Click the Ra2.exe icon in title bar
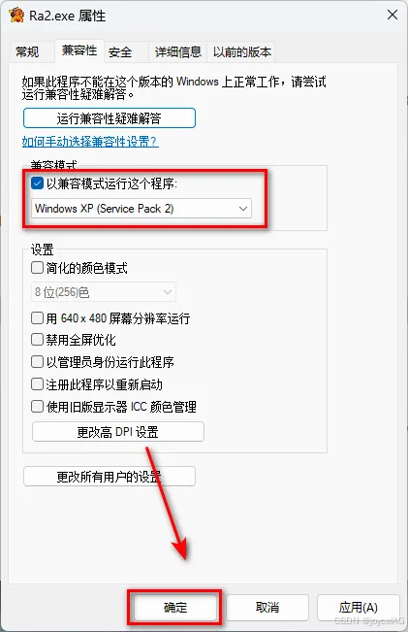The width and height of the screenshot is (408, 632). tap(16, 16)
